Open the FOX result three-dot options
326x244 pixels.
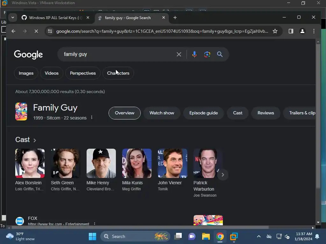click(94, 224)
